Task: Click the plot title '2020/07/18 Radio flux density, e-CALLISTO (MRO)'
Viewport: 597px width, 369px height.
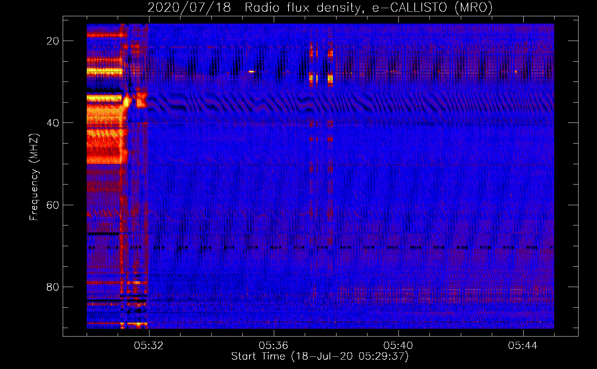Action: point(320,7)
